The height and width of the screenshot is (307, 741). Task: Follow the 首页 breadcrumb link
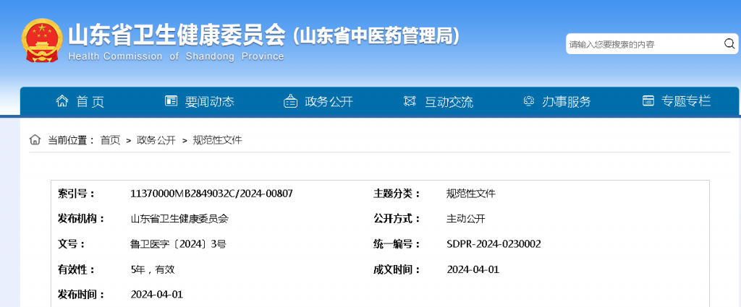[x=110, y=140]
